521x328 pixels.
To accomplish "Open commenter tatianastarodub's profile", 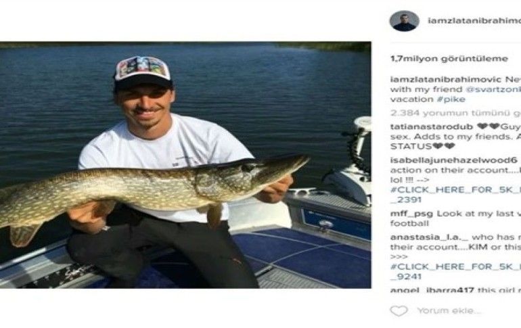I will coord(432,127).
